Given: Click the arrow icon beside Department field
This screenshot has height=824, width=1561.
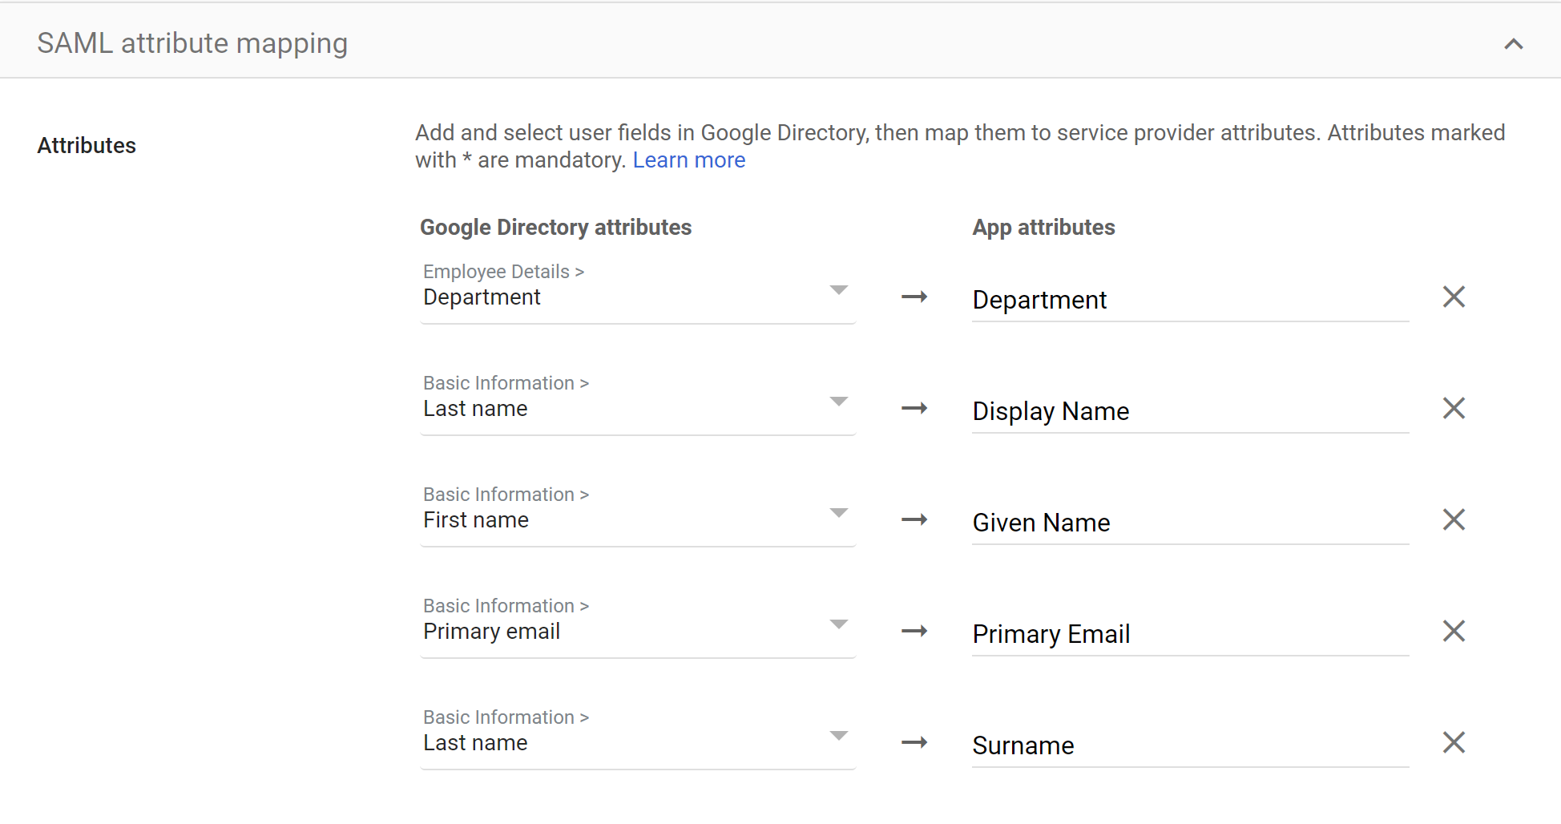Looking at the screenshot, I should point(914,297).
